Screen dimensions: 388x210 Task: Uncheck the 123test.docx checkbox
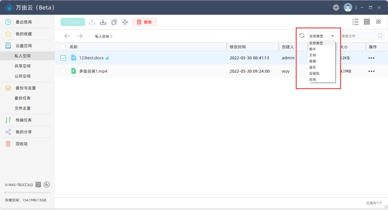click(63, 58)
